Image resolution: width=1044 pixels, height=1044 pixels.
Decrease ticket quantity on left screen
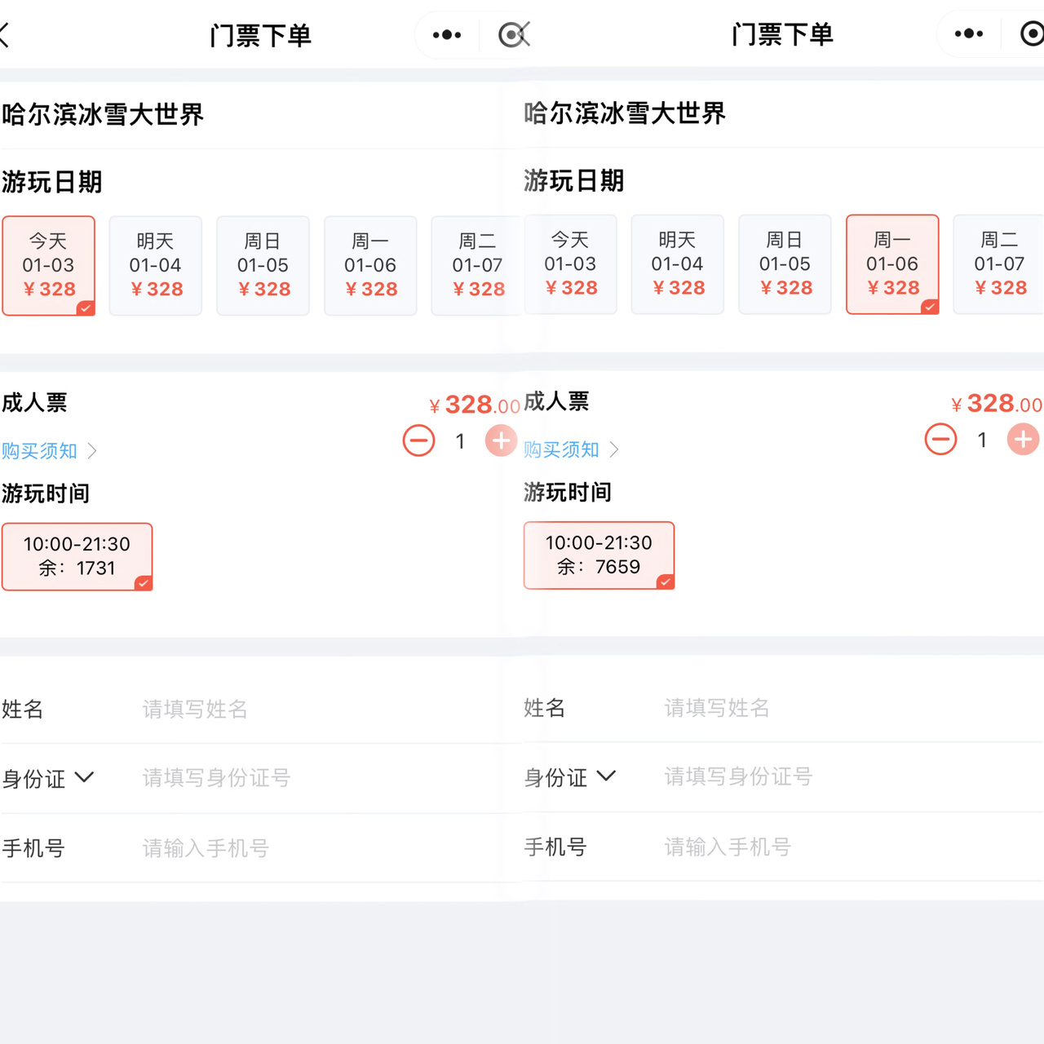point(419,441)
